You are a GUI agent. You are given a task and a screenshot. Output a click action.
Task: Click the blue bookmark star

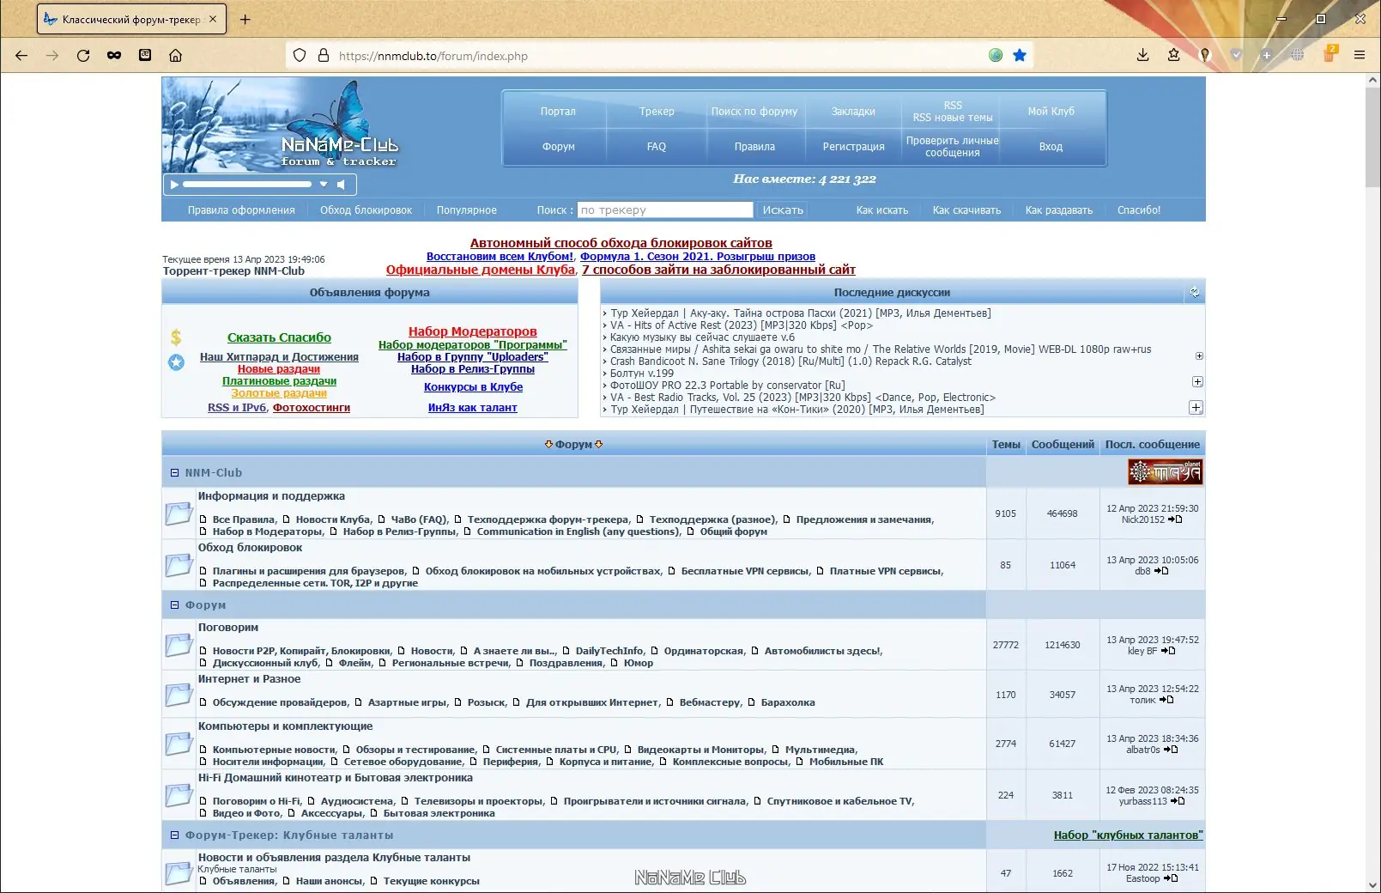(1020, 55)
